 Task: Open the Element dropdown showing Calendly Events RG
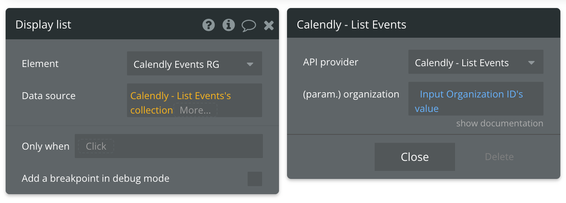195,63
